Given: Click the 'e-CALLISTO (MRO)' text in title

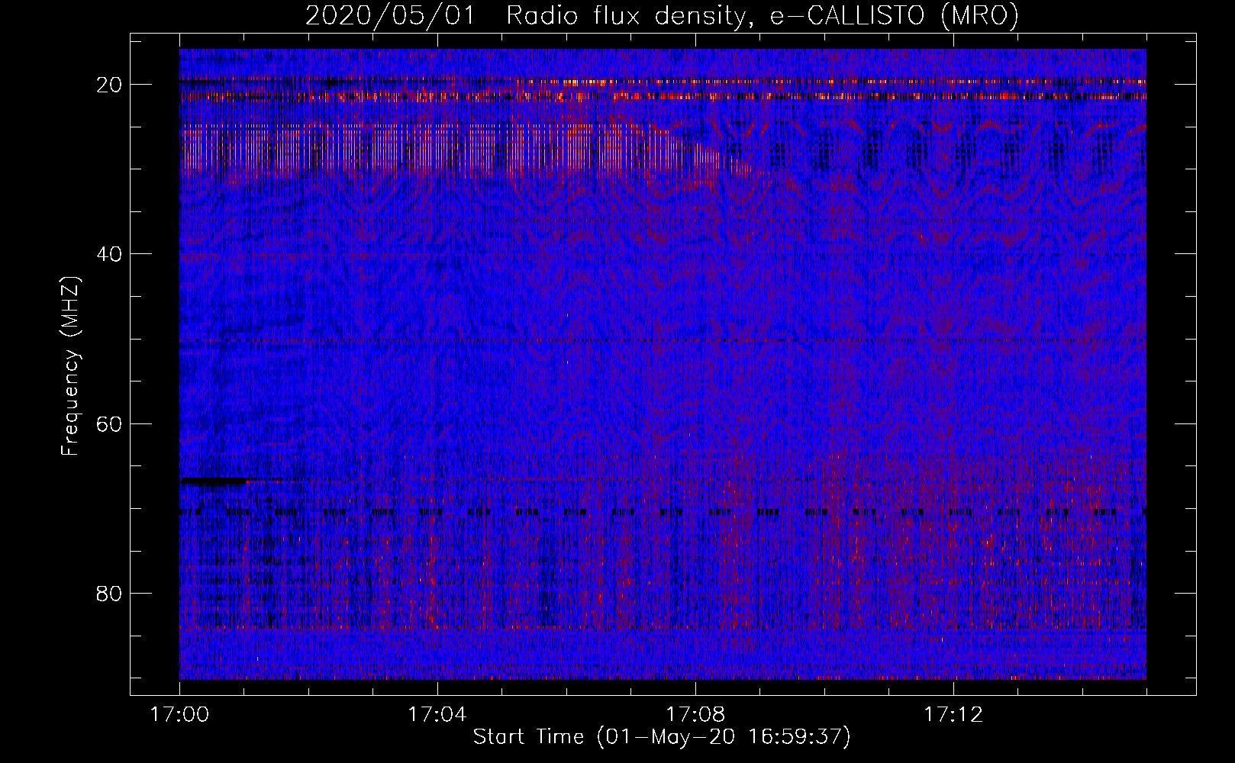Looking at the screenshot, I should [894, 15].
